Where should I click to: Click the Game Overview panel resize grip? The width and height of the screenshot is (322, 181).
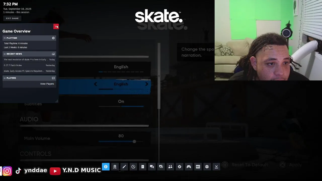(x=57, y=101)
